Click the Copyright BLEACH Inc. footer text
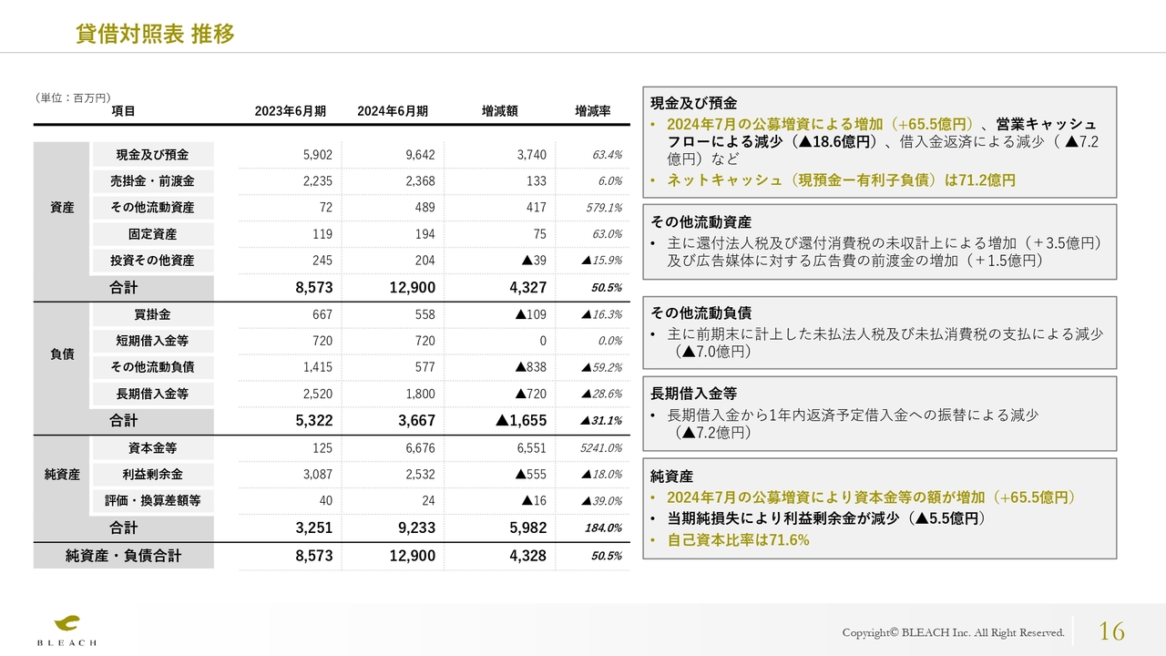1166x656 pixels. click(x=953, y=632)
